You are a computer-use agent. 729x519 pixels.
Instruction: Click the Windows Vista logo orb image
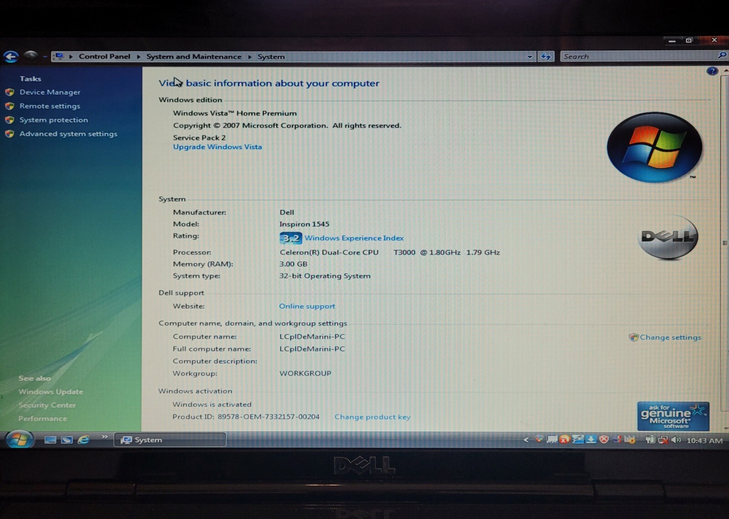coord(654,147)
